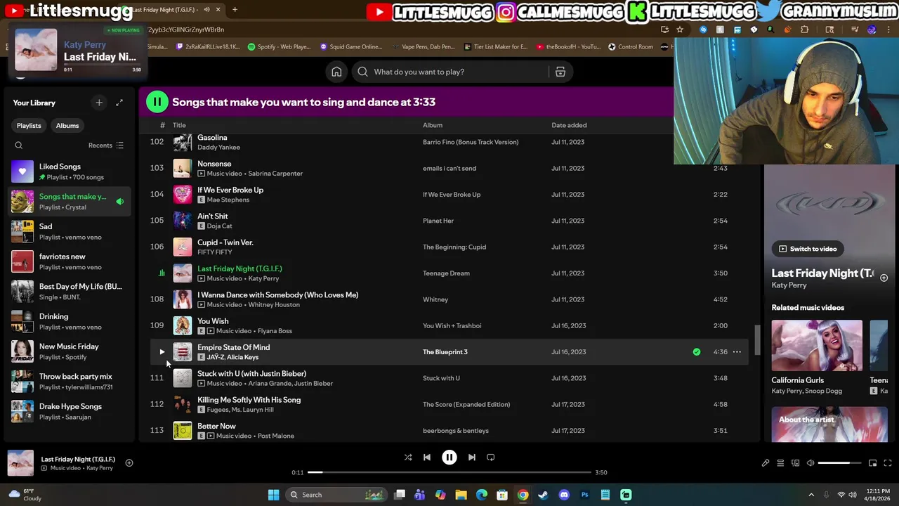The image size is (899, 506).
Task: Open Photoshop from the taskbar
Action: 584,495
